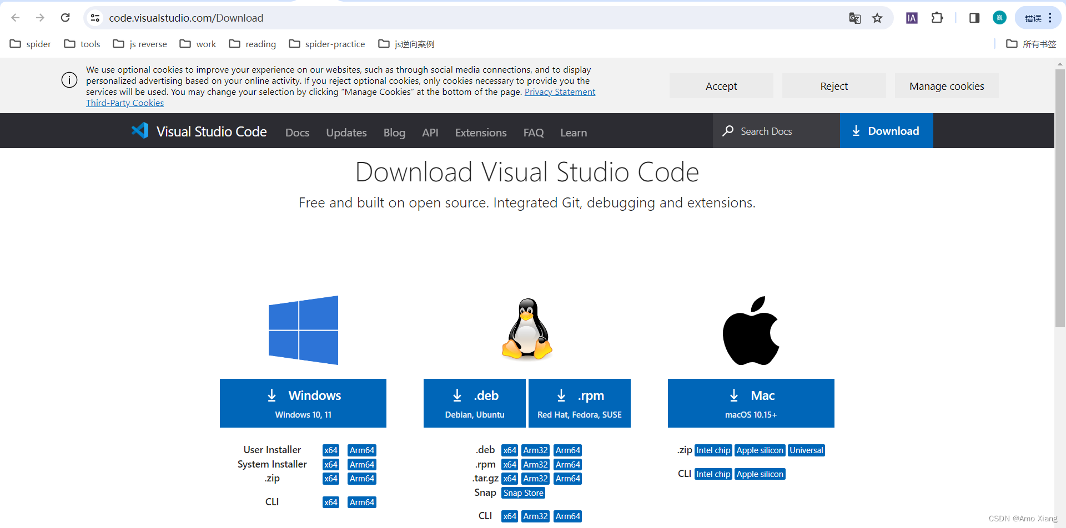
Task: Select Windows CLI x64 link
Action: tap(331, 502)
